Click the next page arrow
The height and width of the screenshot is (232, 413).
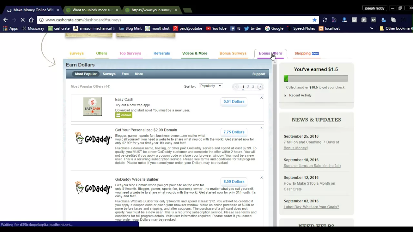pyautogui.click(x=260, y=87)
